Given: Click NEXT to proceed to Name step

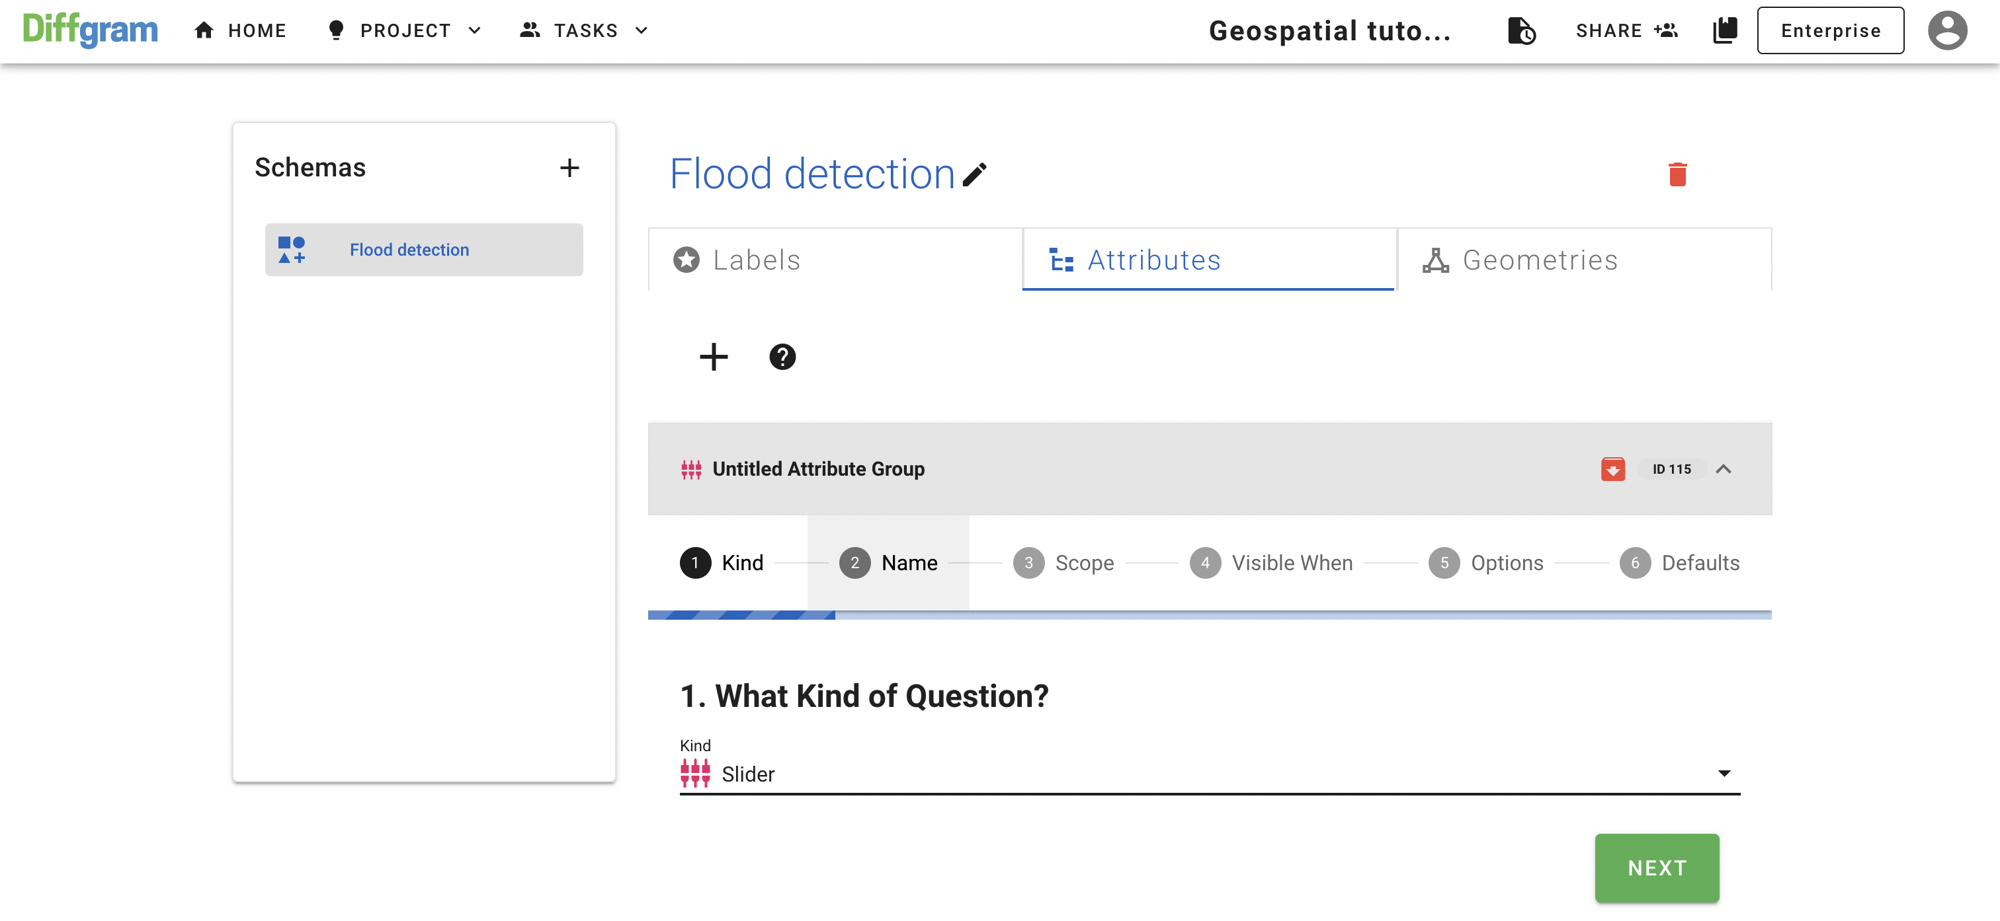Looking at the screenshot, I should click(1658, 867).
